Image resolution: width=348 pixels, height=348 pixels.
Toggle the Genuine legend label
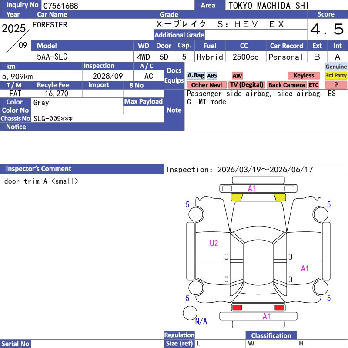click(x=336, y=67)
